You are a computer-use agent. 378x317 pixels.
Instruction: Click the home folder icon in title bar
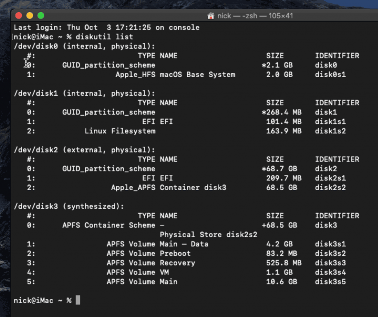(x=211, y=16)
